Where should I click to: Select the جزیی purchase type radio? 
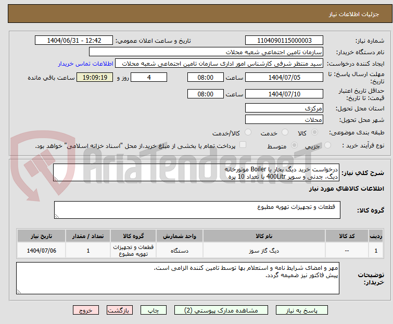327,145
